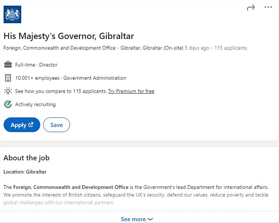Click the Foreign Office company logo

point(13,14)
